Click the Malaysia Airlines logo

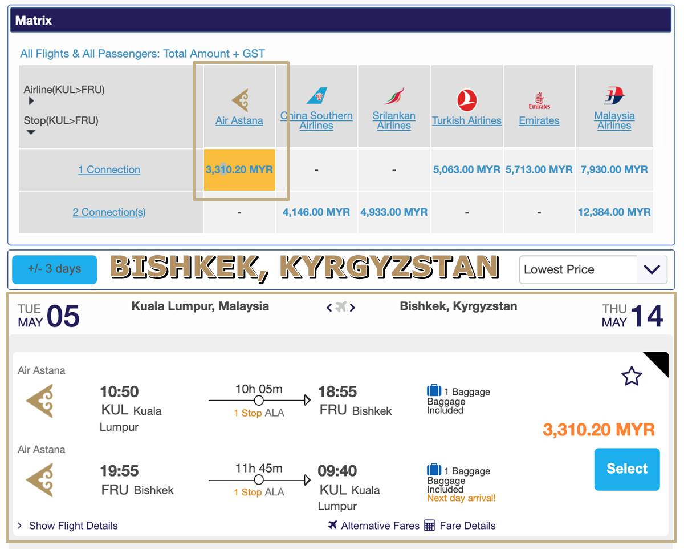coord(614,95)
